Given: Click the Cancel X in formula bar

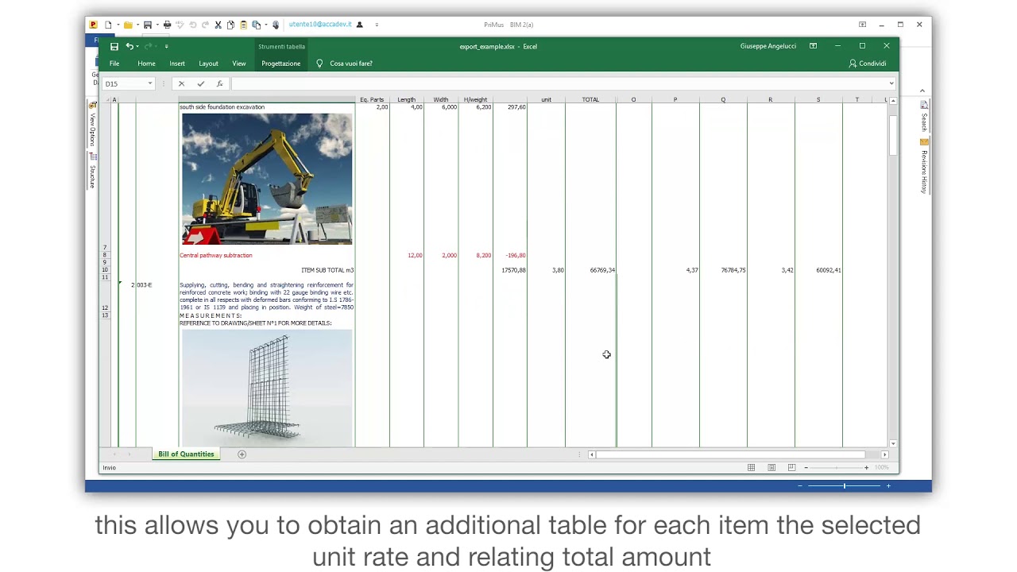Looking at the screenshot, I should 181,83.
